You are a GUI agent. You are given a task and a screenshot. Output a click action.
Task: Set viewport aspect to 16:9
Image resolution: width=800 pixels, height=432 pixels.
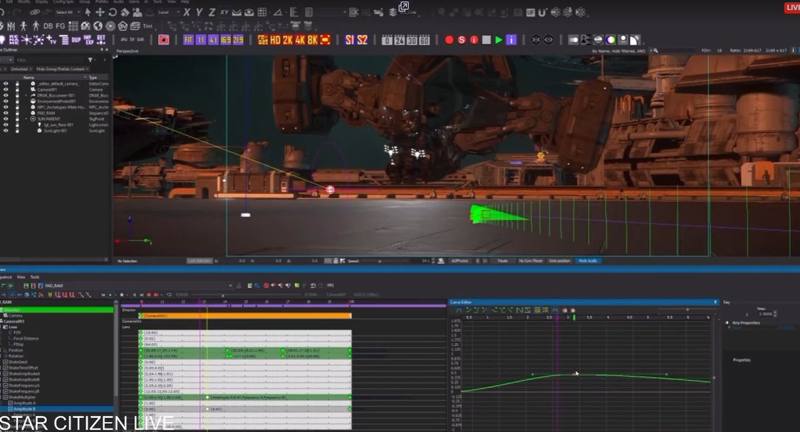click(x=226, y=40)
